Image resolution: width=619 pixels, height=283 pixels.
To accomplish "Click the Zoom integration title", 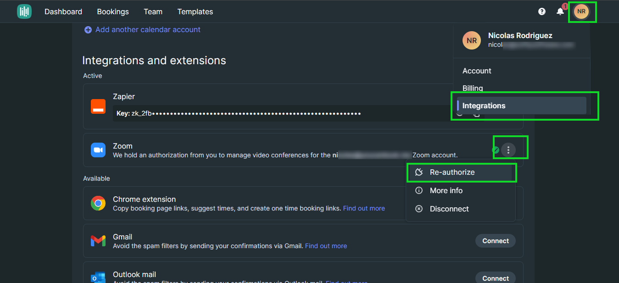I will click(x=123, y=146).
